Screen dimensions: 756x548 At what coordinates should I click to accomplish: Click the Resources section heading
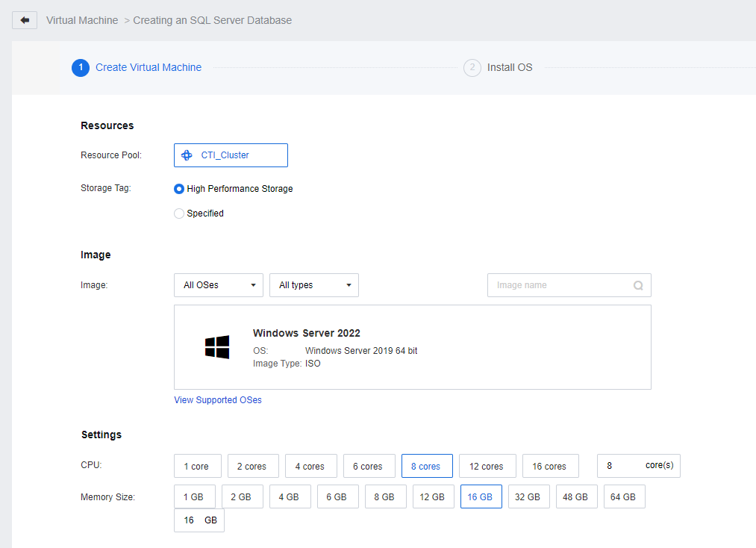[x=107, y=126]
